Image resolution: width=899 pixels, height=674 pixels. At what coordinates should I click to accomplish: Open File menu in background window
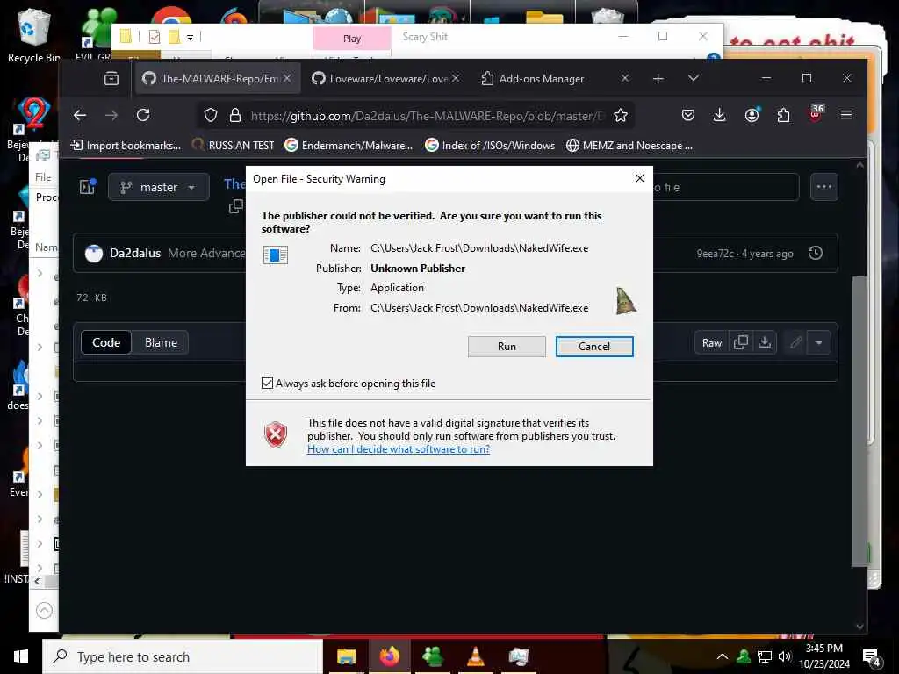[x=43, y=177]
